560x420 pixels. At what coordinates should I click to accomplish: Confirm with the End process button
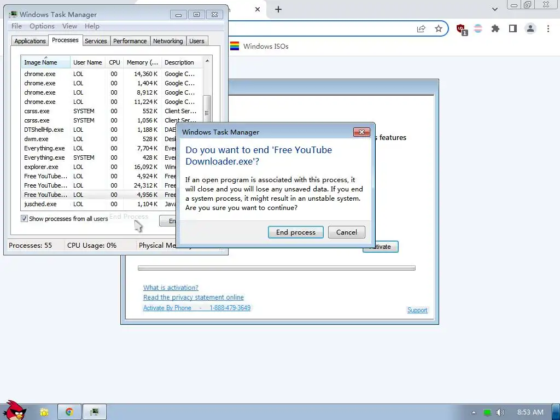click(296, 232)
